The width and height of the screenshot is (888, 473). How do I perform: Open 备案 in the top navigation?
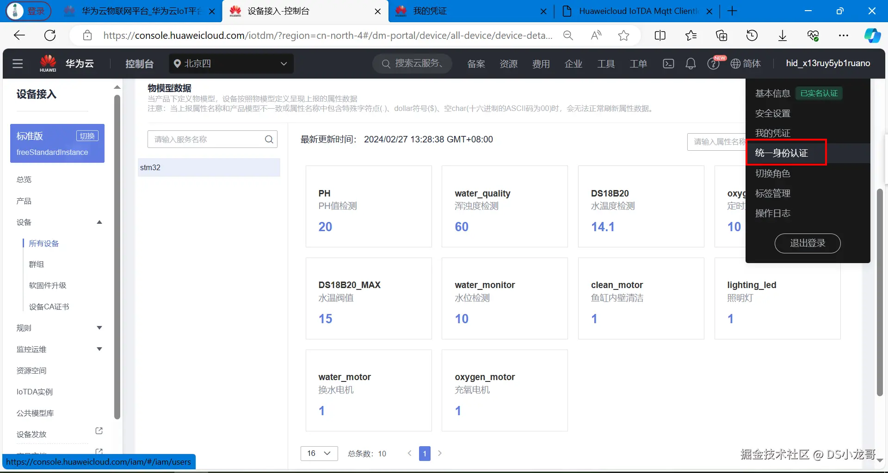[476, 63]
